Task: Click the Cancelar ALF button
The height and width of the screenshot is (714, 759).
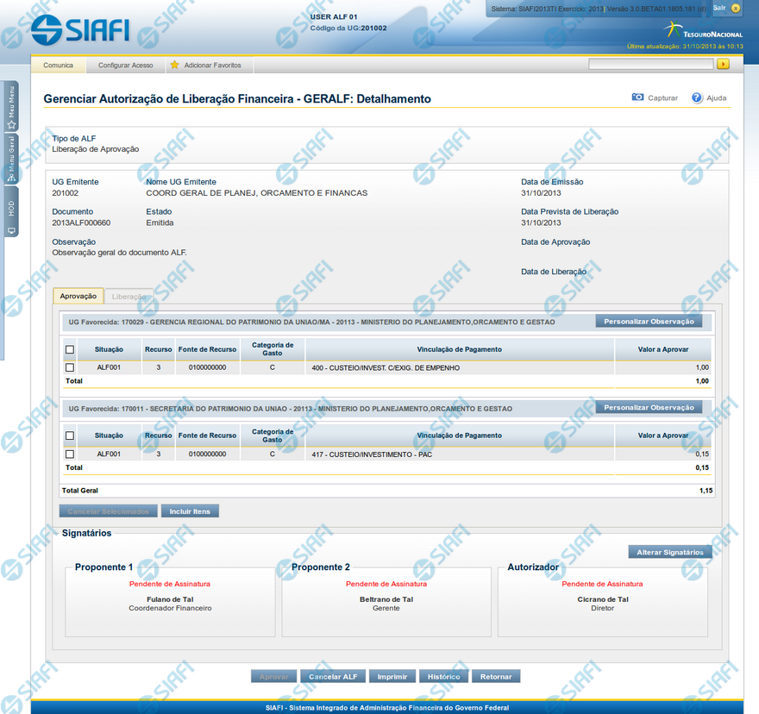Action: pyautogui.click(x=333, y=677)
